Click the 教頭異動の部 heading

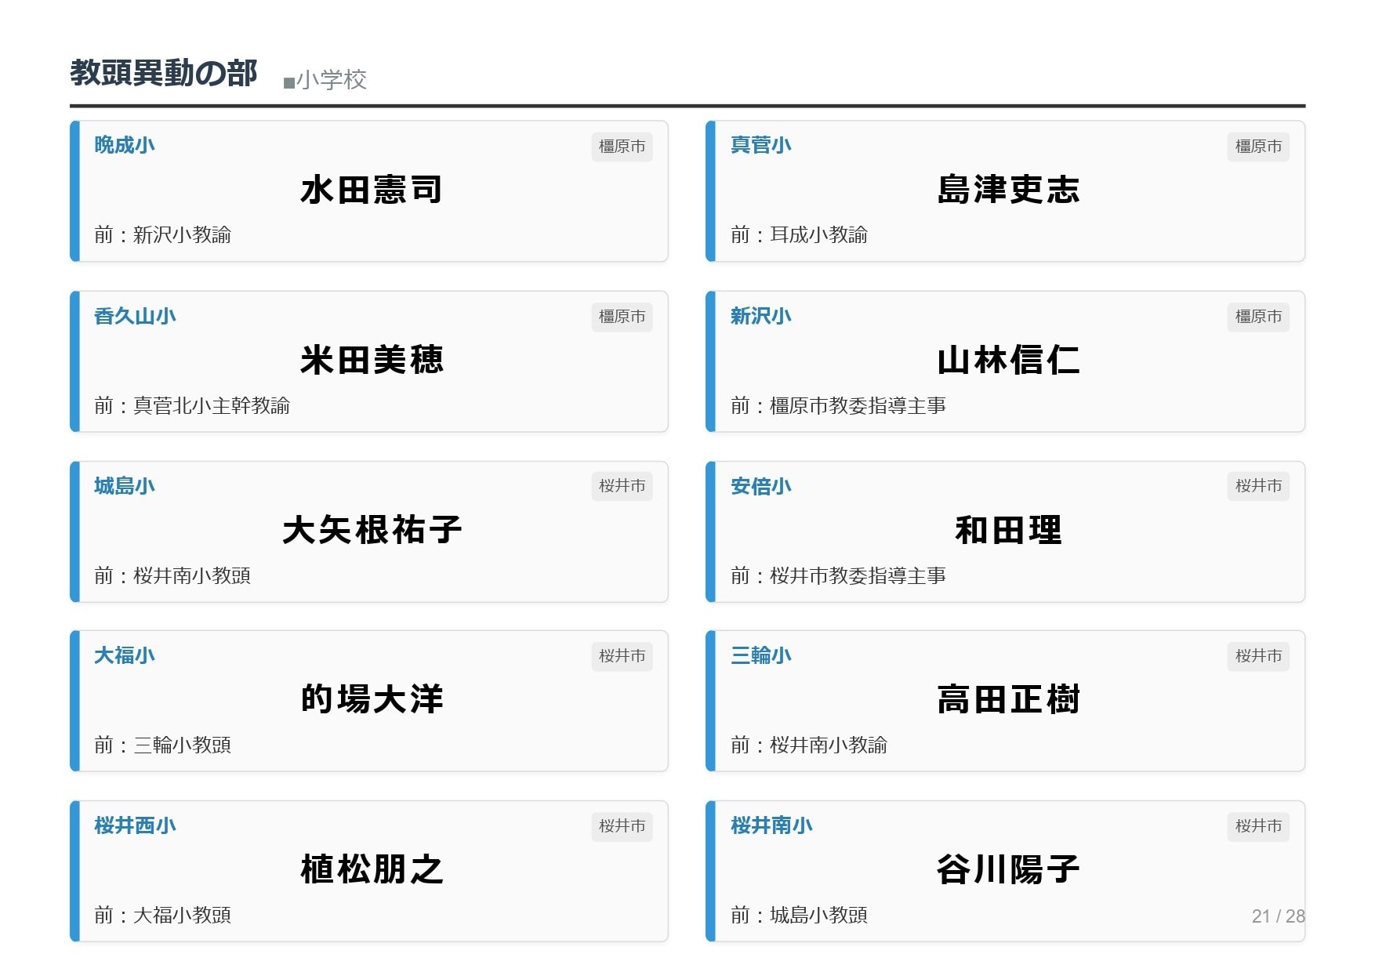point(163,74)
